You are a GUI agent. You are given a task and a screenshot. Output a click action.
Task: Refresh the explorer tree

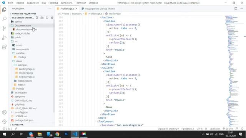[x=47, y=18]
